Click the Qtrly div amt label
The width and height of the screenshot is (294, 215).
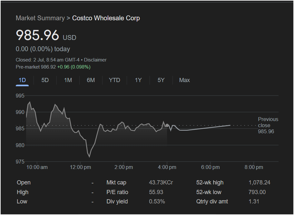212,202
